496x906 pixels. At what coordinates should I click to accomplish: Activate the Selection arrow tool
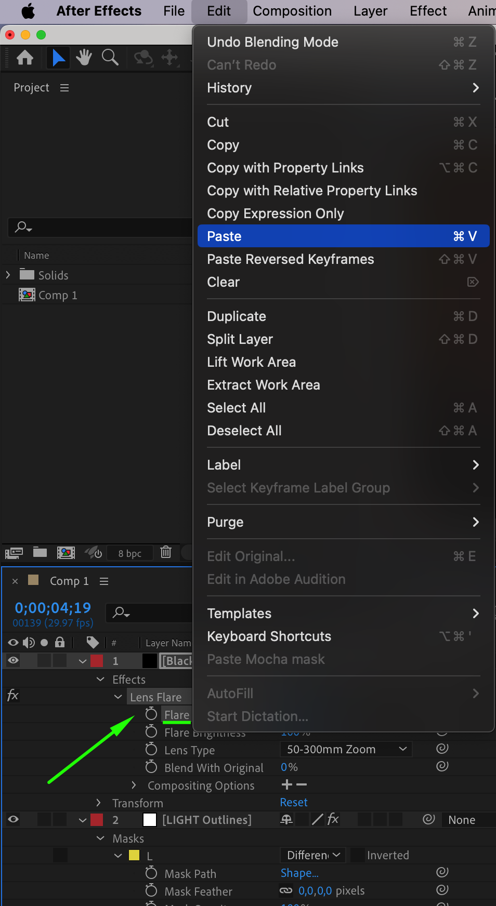[x=58, y=58]
